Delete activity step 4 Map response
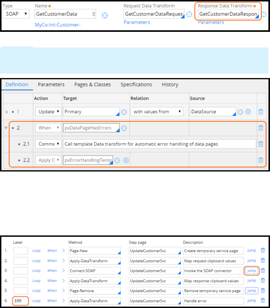Viewport: 270px width, 308px height. [x=263, y=281]
